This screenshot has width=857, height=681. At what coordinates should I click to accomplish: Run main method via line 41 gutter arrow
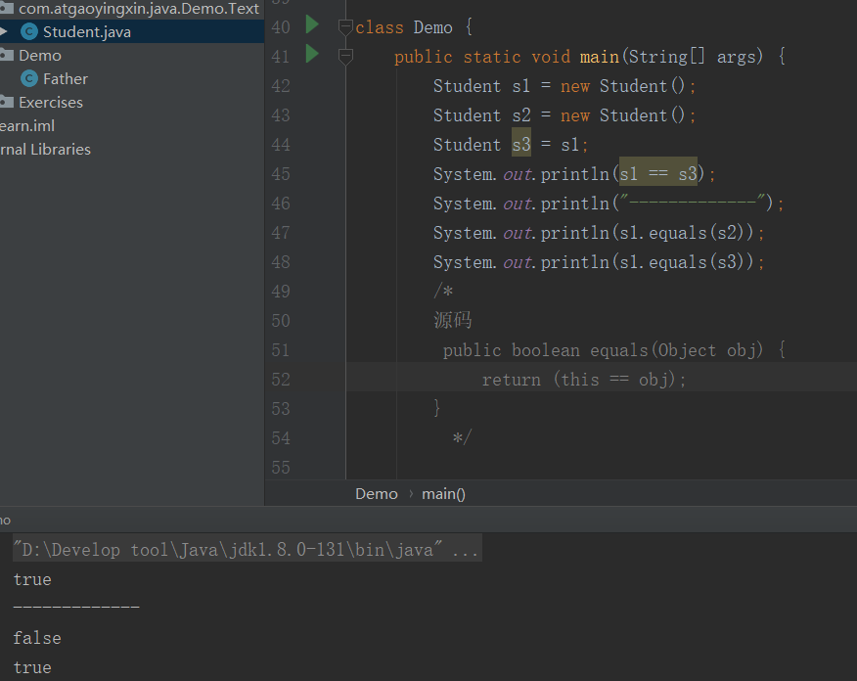(312, 54)
